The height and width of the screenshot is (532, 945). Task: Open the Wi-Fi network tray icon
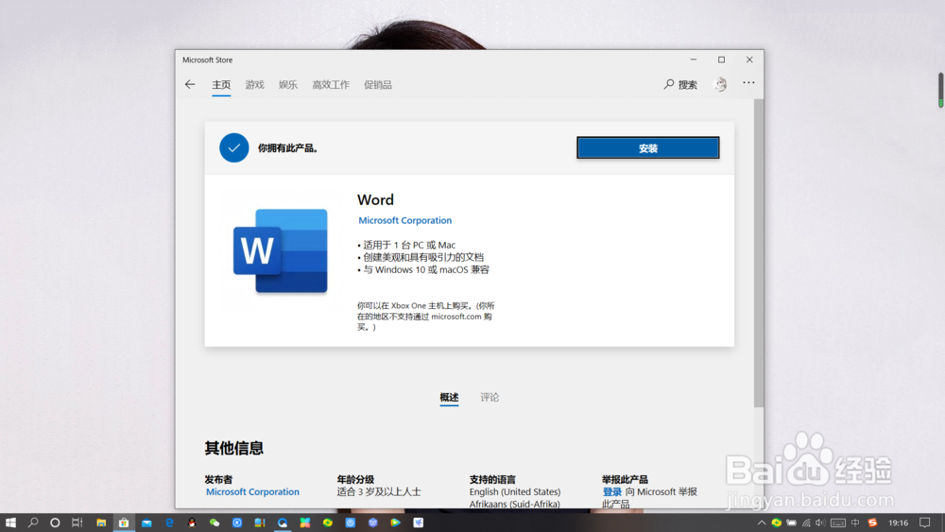tap(806, 523)
